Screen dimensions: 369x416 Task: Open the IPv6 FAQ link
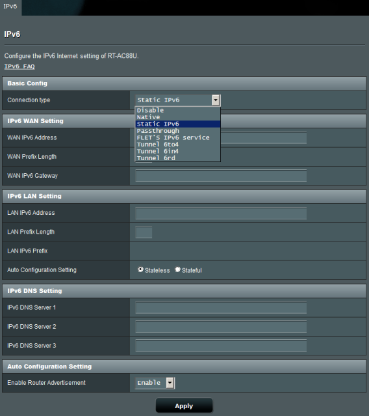click(x=19, y=66)
